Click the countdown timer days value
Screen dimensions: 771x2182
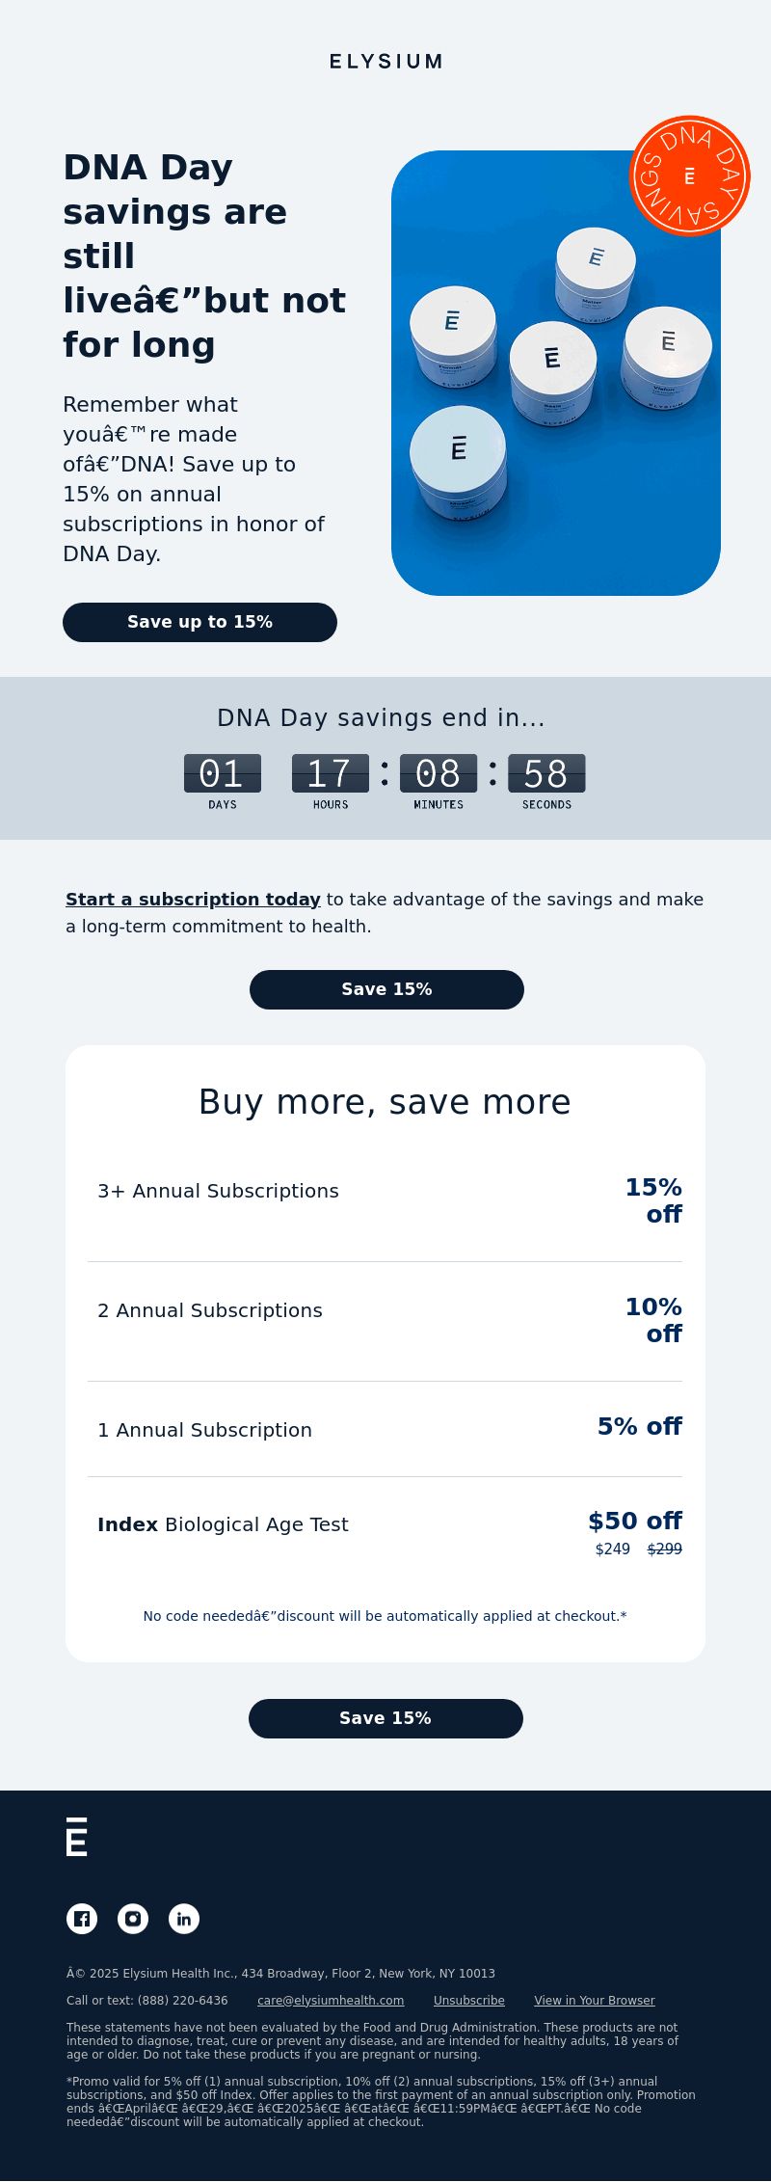coord(223,773)
